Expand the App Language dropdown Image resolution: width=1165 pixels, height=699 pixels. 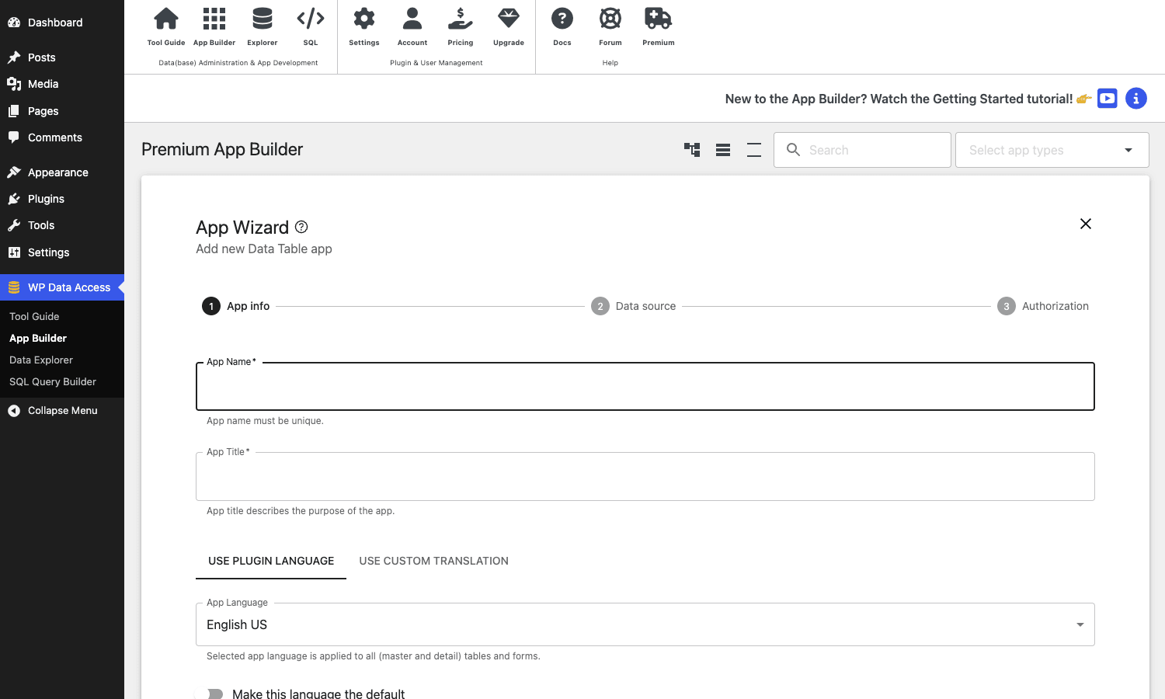645,624
